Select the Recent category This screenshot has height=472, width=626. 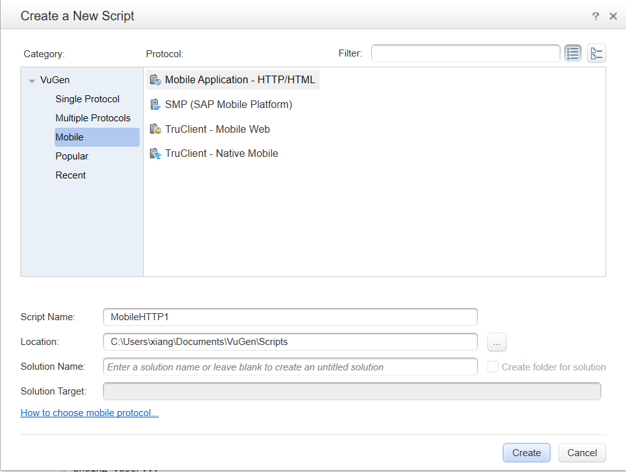[x=71, y=175]
